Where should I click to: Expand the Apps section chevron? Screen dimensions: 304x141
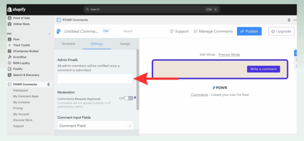pyautogui.click(x=49, y=34)
